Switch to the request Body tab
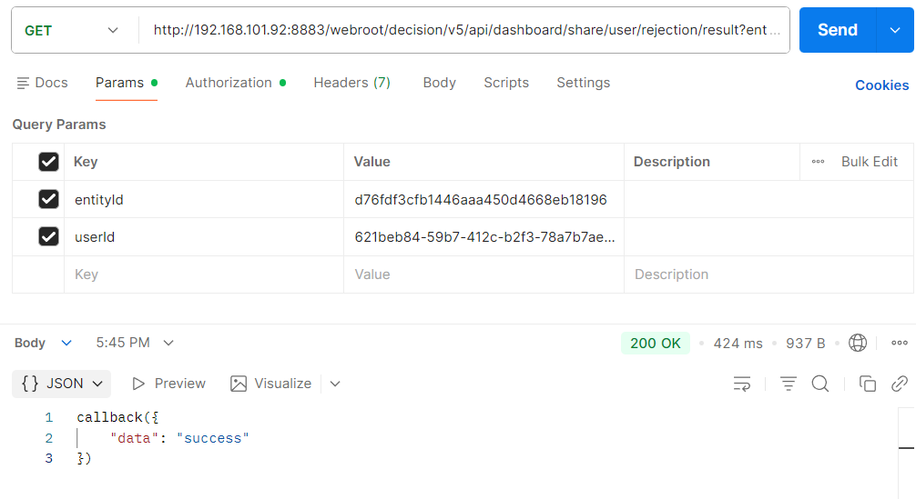916x499 pixels. click(439, 83)
